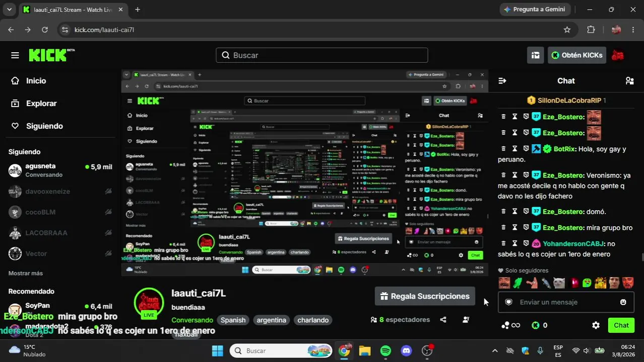This screenshot has height=362, width=644.
Task: Click the moderator user icon beside share
Action: pos(466,320)
